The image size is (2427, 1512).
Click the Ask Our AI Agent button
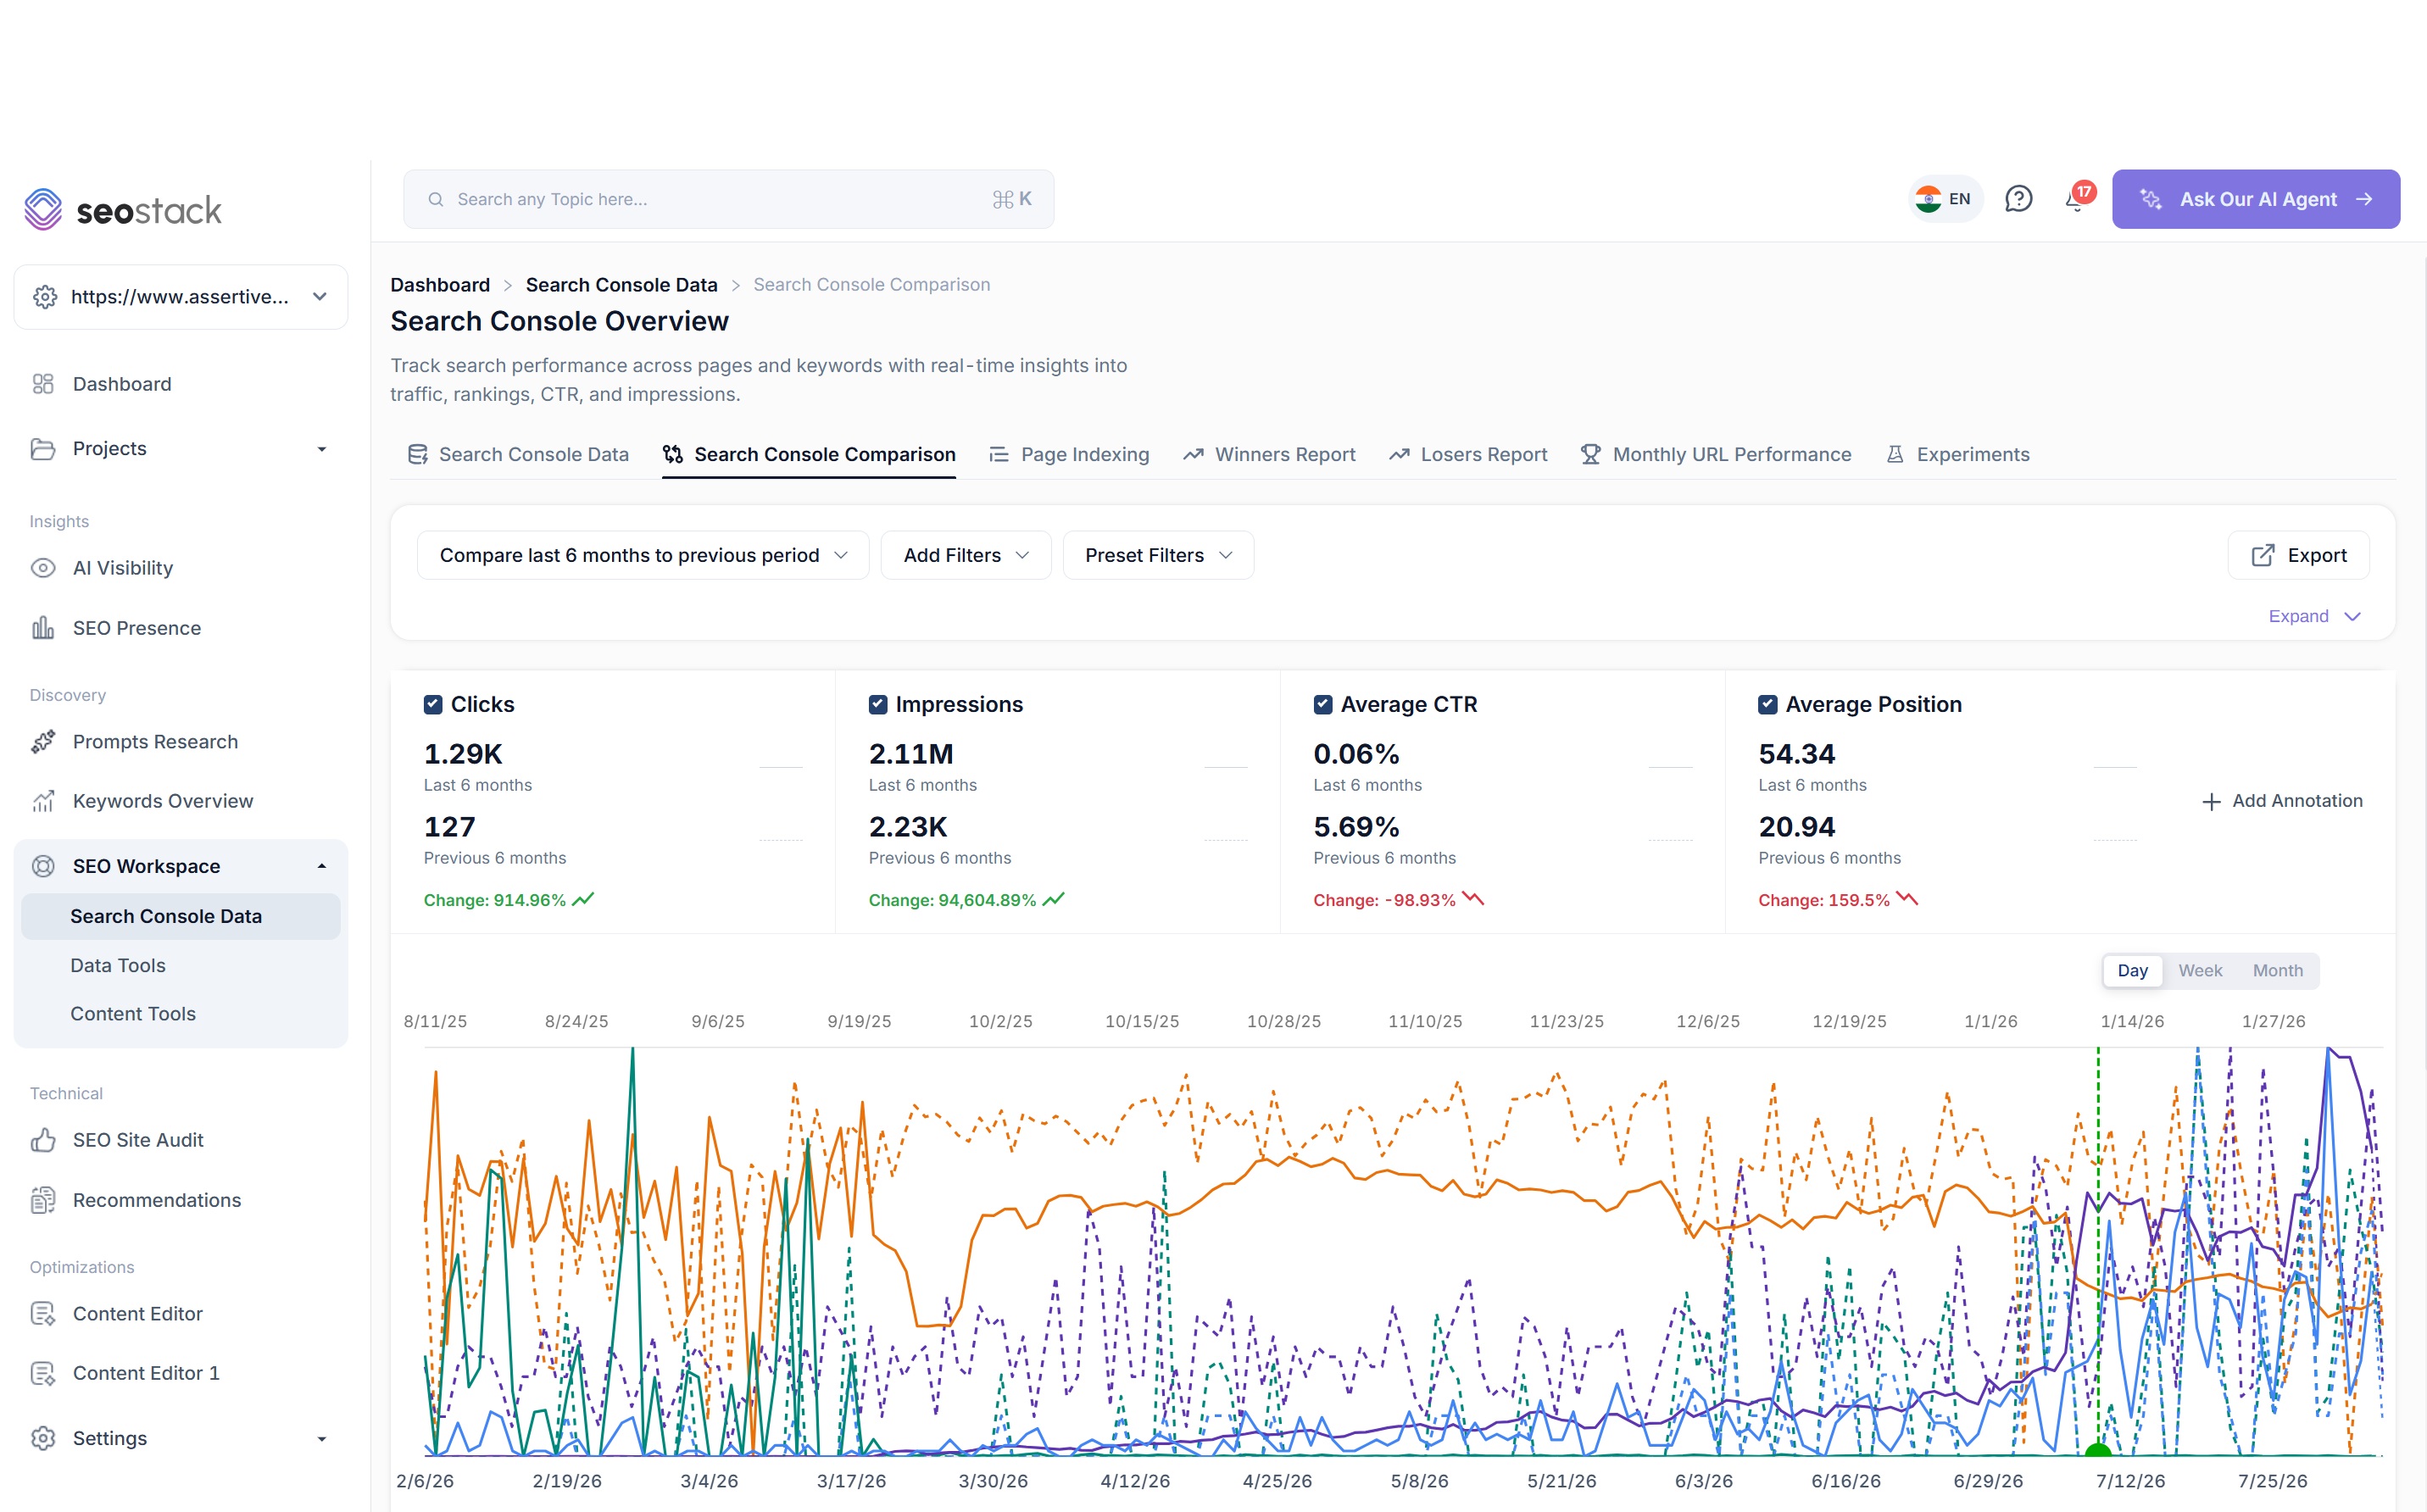2256,199
